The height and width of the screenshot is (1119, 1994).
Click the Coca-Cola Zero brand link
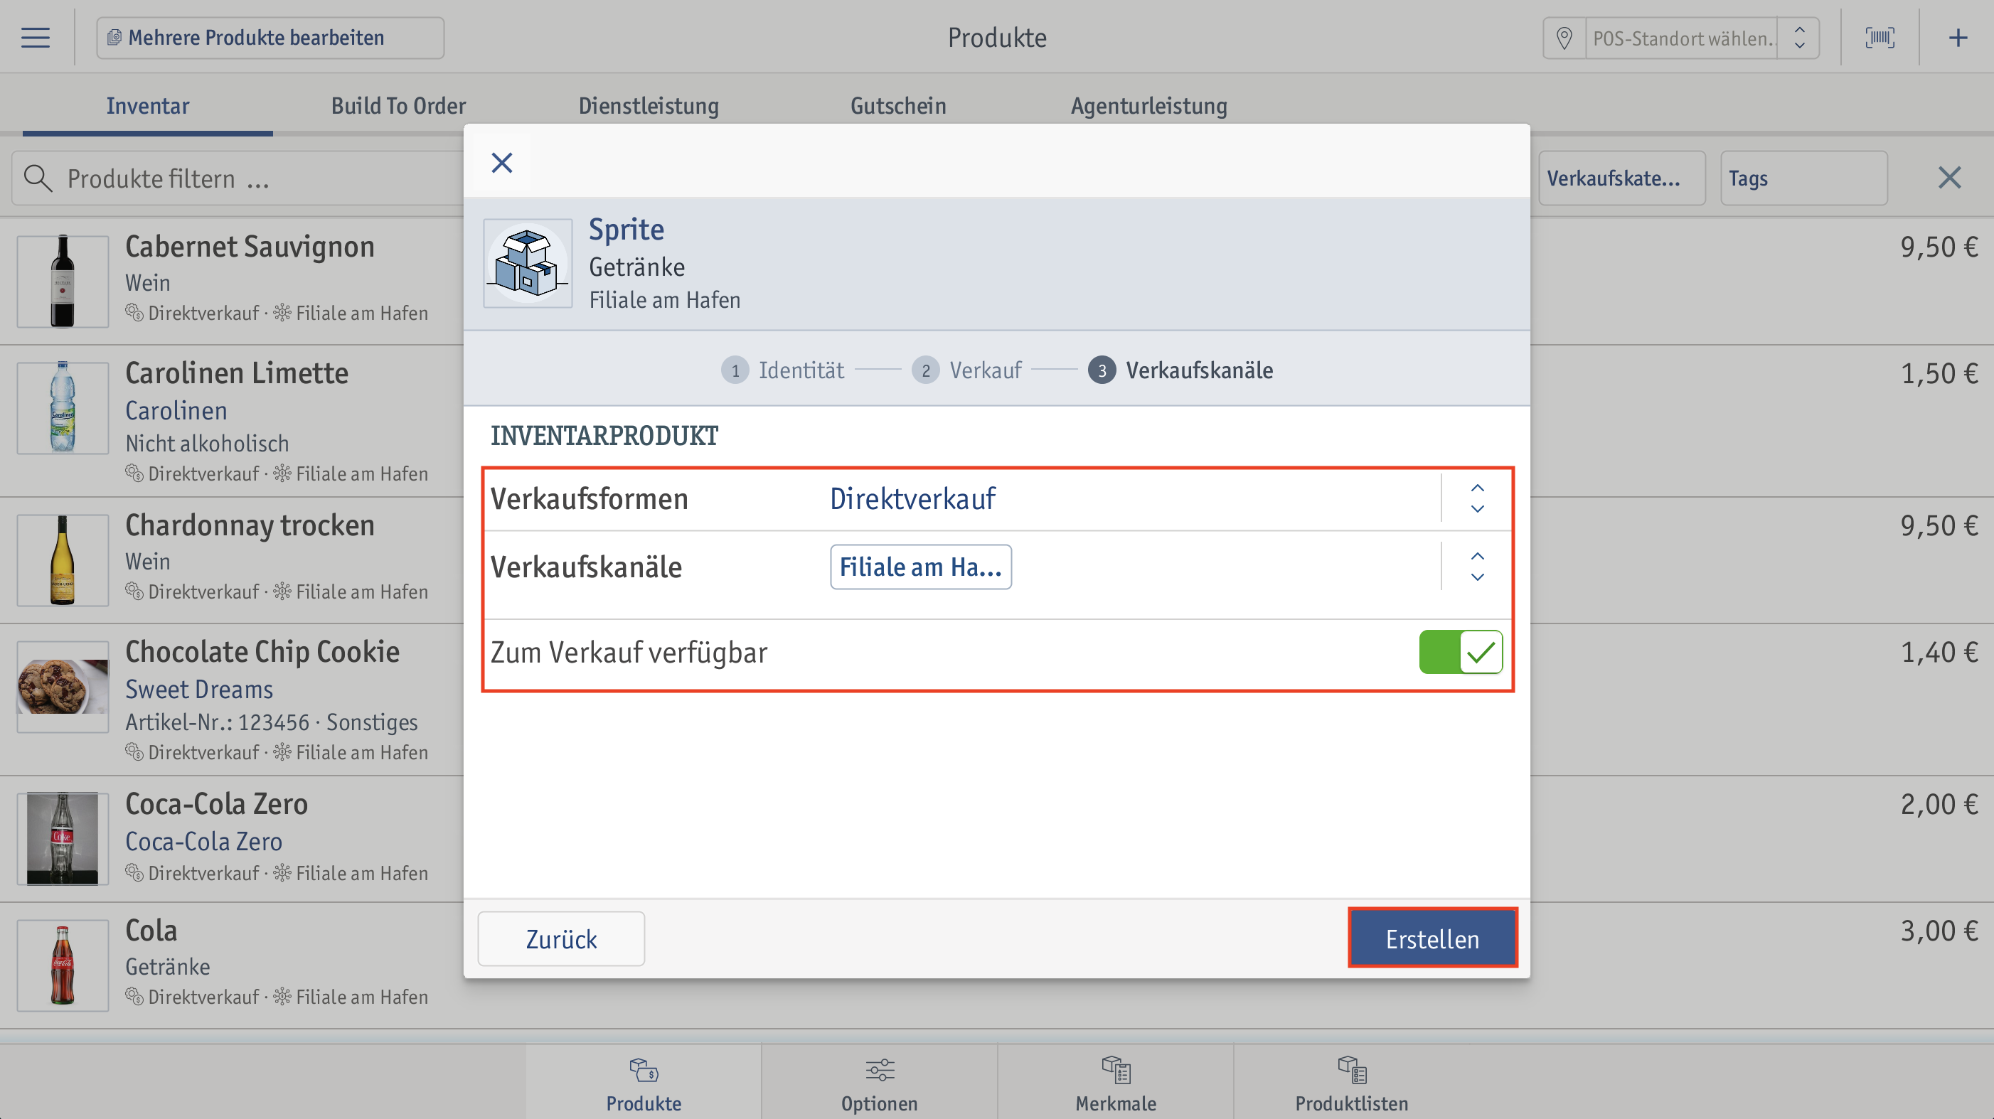203,841
